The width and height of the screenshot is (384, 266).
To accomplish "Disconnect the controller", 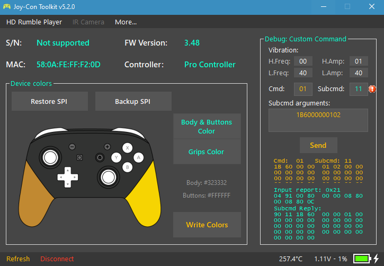I will (x=57, y=259).
